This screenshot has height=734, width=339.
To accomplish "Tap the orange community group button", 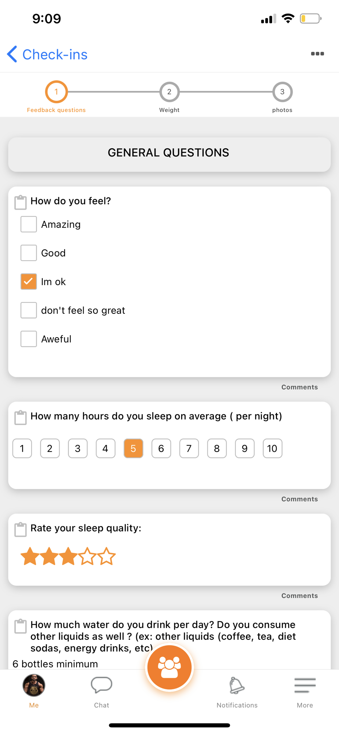I will pyautogui.click(x=169, y=667).
